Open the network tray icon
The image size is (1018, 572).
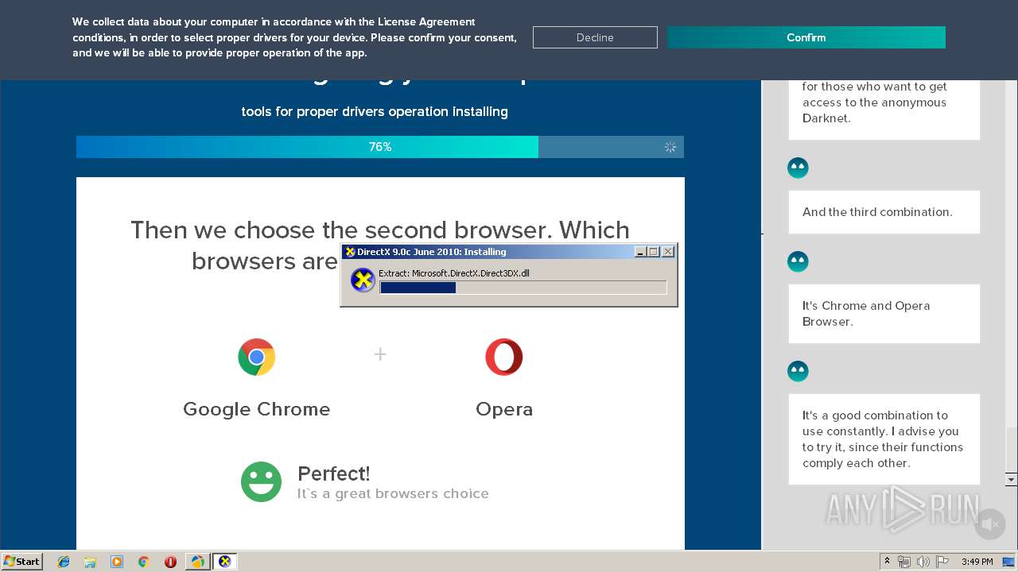coord(903,562)
